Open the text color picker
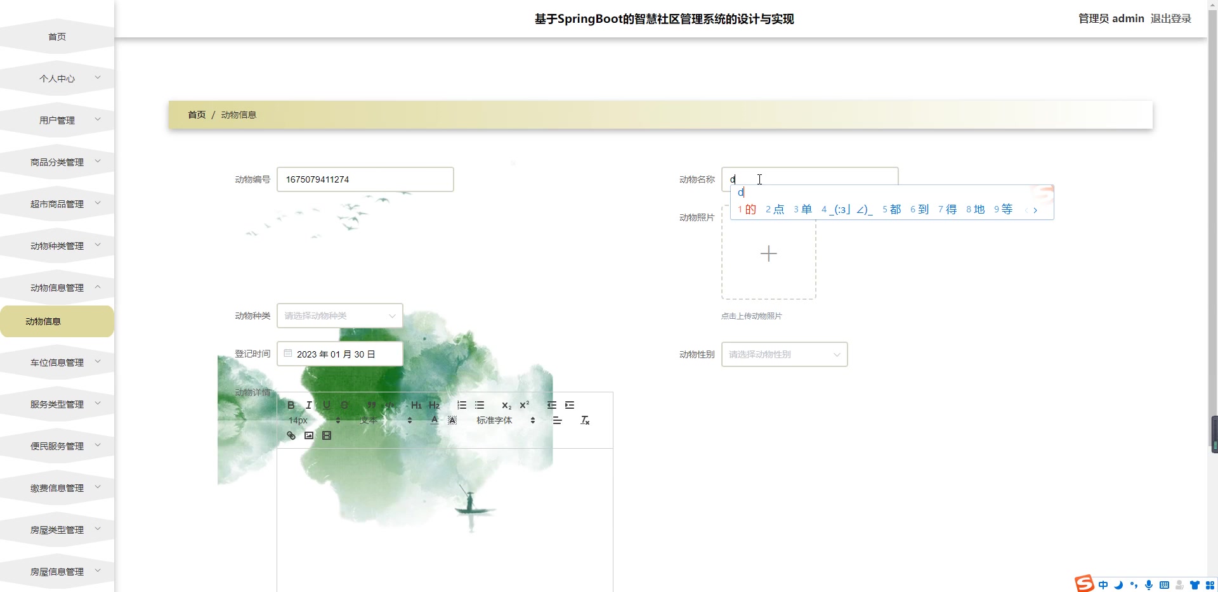Image resolution: width=1218 pixels, height=592 pixels. [x=434, y=420]
